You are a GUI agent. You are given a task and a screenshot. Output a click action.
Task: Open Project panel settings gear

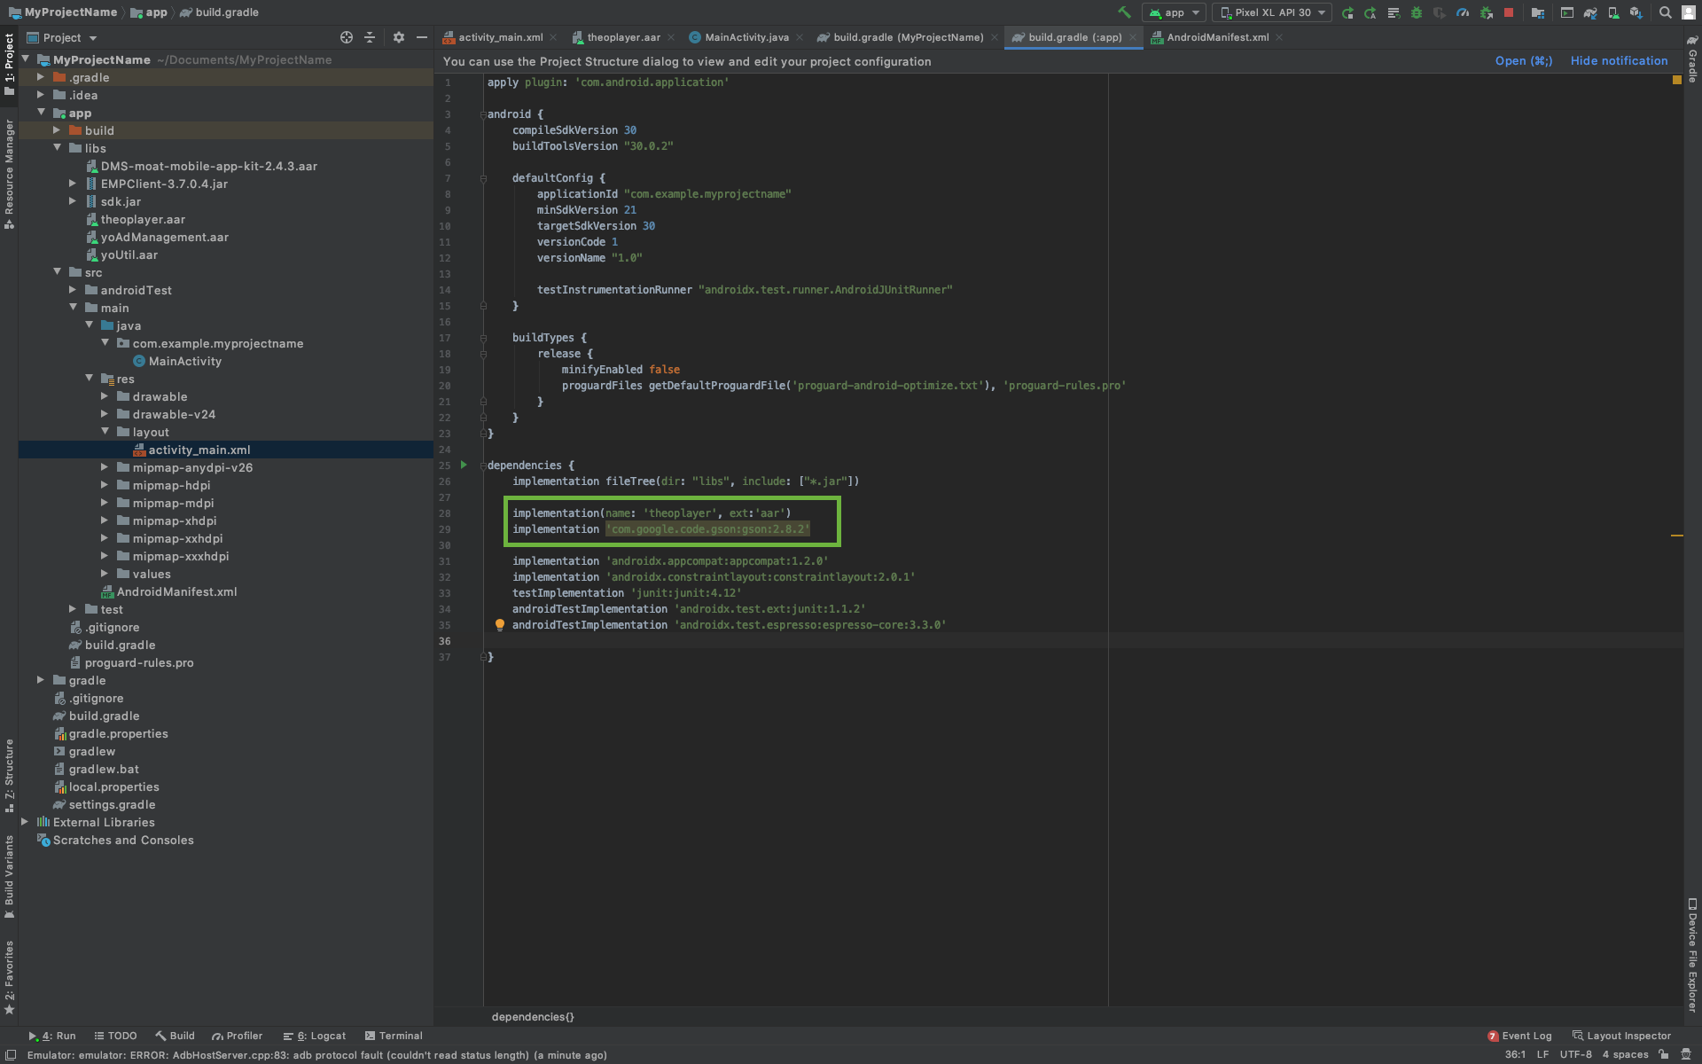point(398,37)
